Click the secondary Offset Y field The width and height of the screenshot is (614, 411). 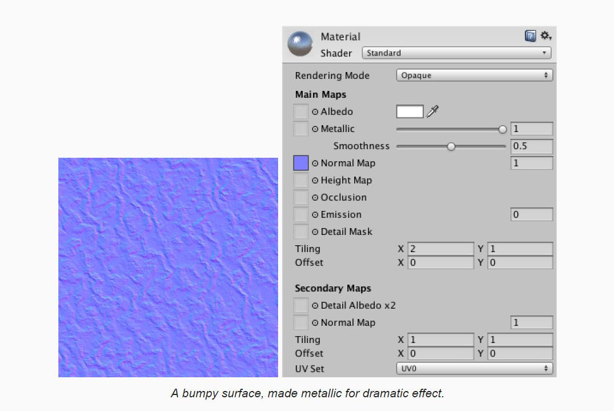pos(520,353)
